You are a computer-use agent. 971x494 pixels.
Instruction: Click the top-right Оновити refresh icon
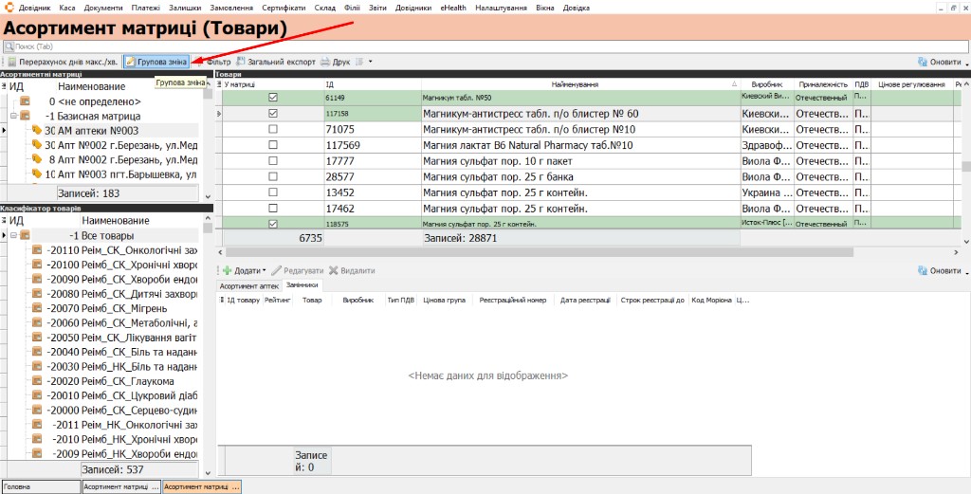click(x=923, y=62)
